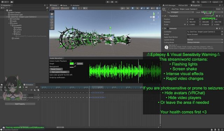Toggle hidden objects visibility icon in Scene

(148, 8)
